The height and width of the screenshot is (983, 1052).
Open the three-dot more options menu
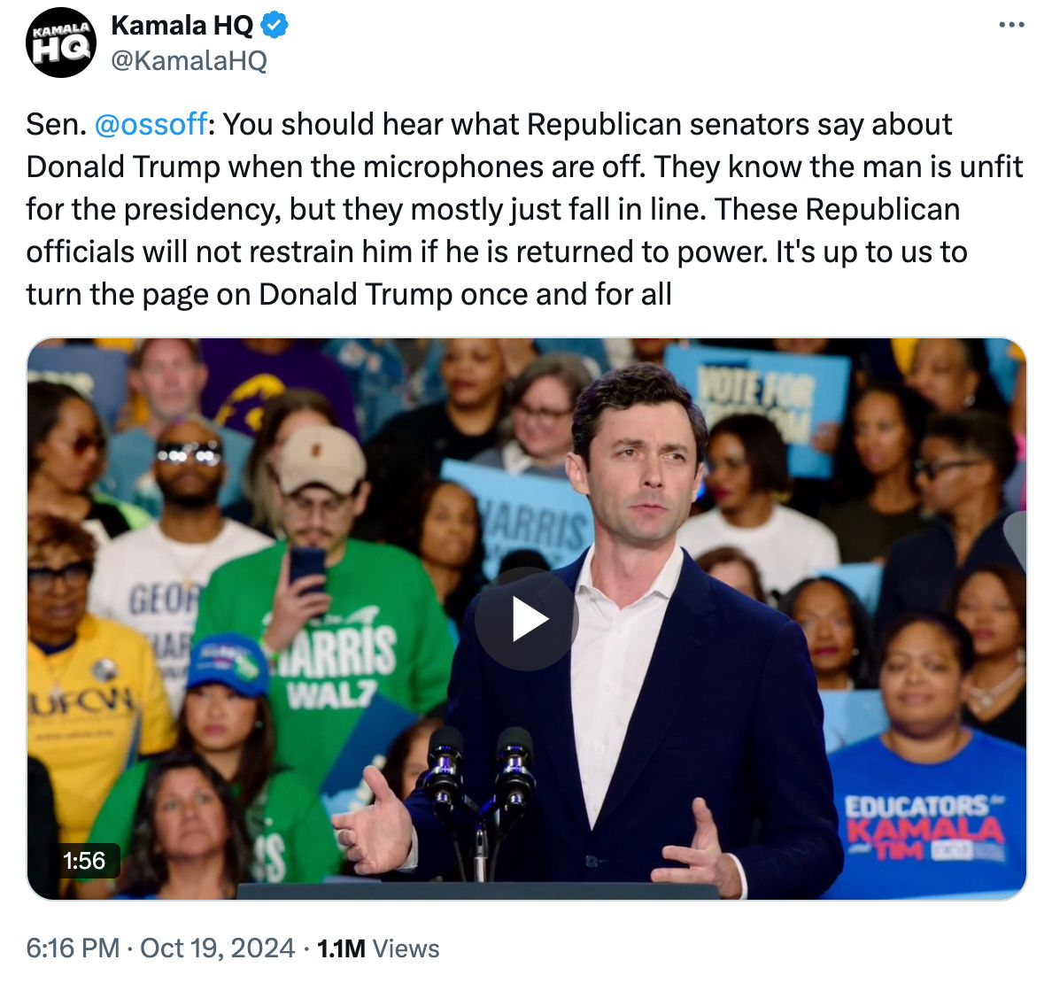point(1011,25)
